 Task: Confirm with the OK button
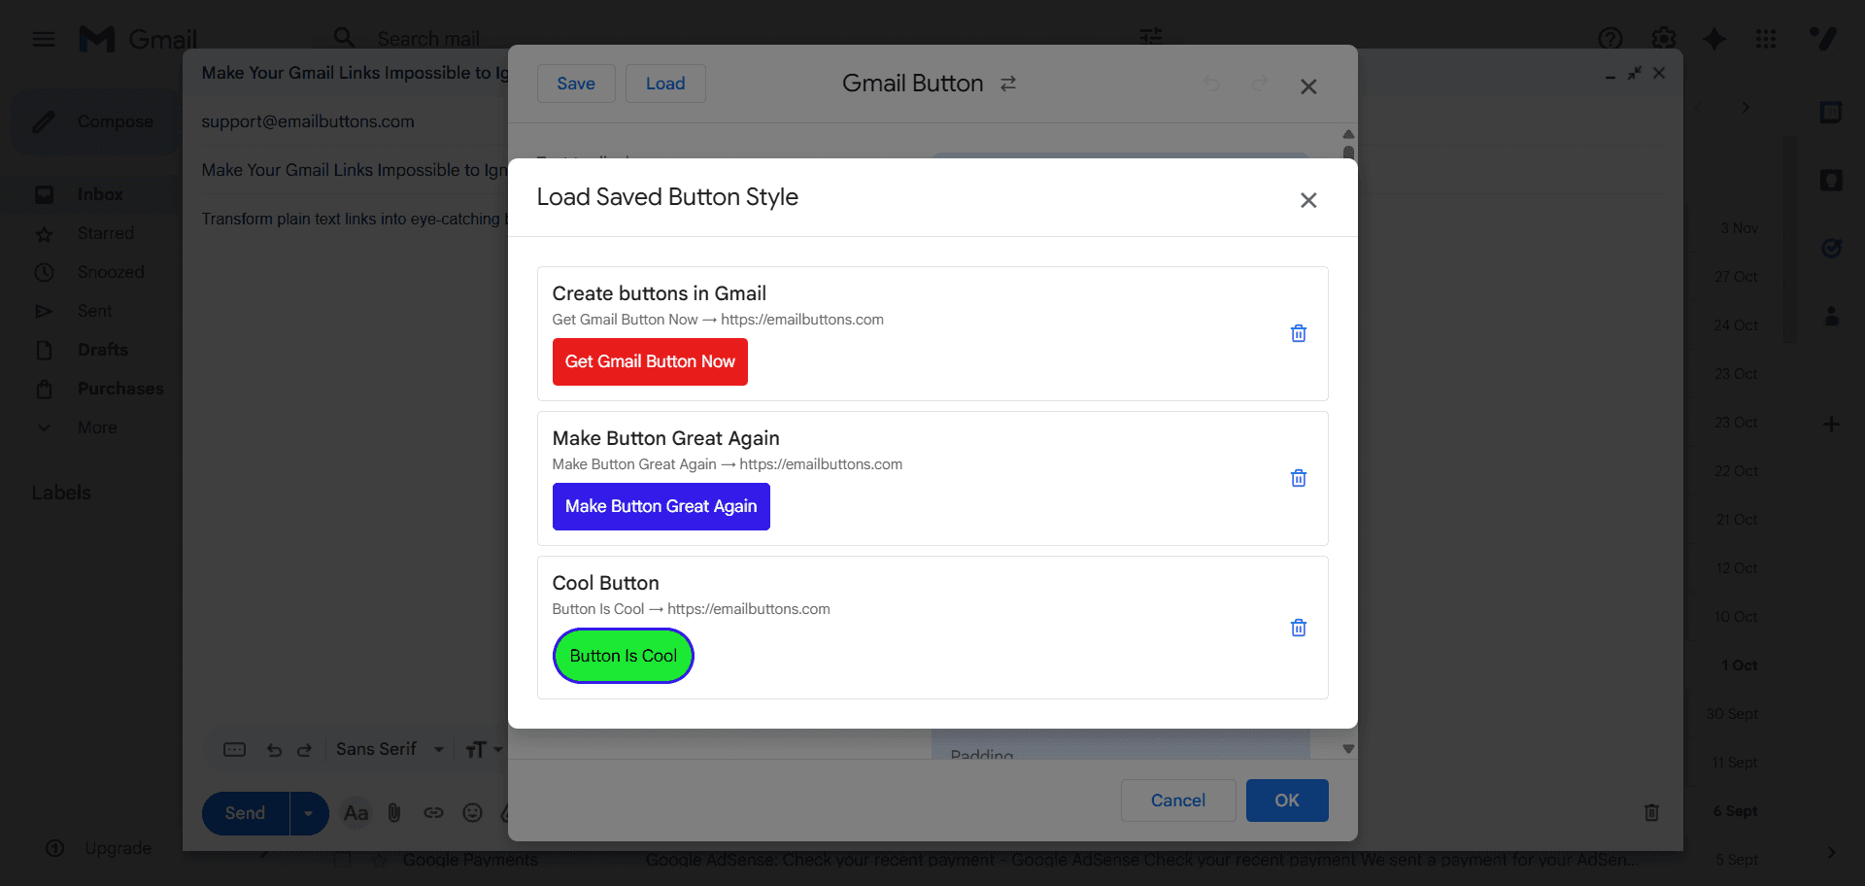[1286, 801]
